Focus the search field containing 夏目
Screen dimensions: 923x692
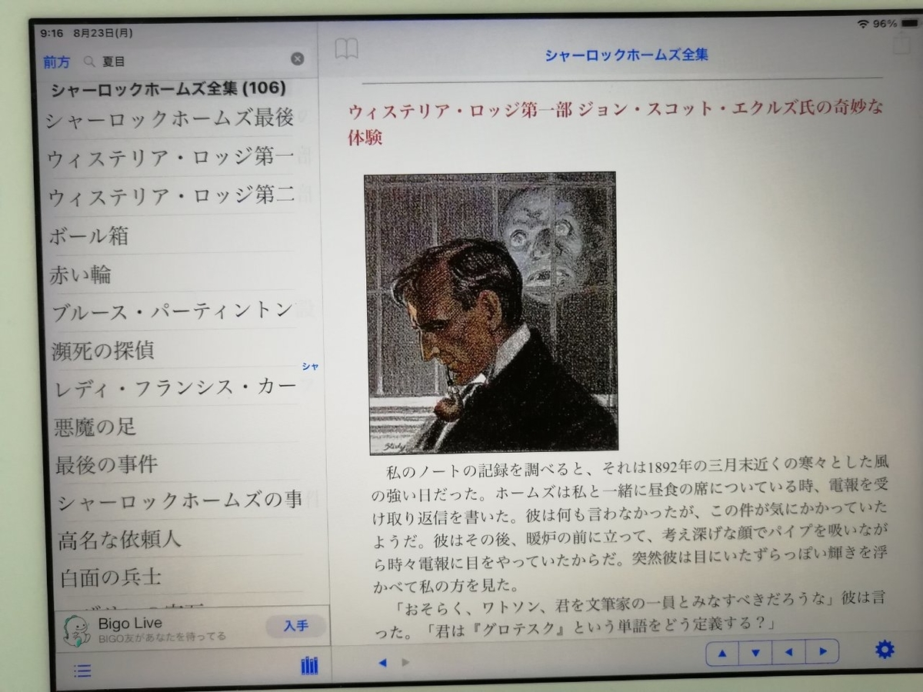click(194, 60)
